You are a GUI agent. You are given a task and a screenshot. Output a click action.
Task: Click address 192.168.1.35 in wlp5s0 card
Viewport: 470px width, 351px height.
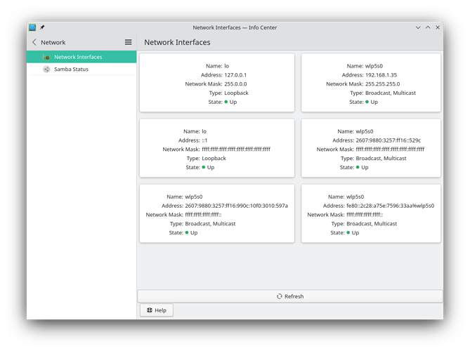pos(381,75)
